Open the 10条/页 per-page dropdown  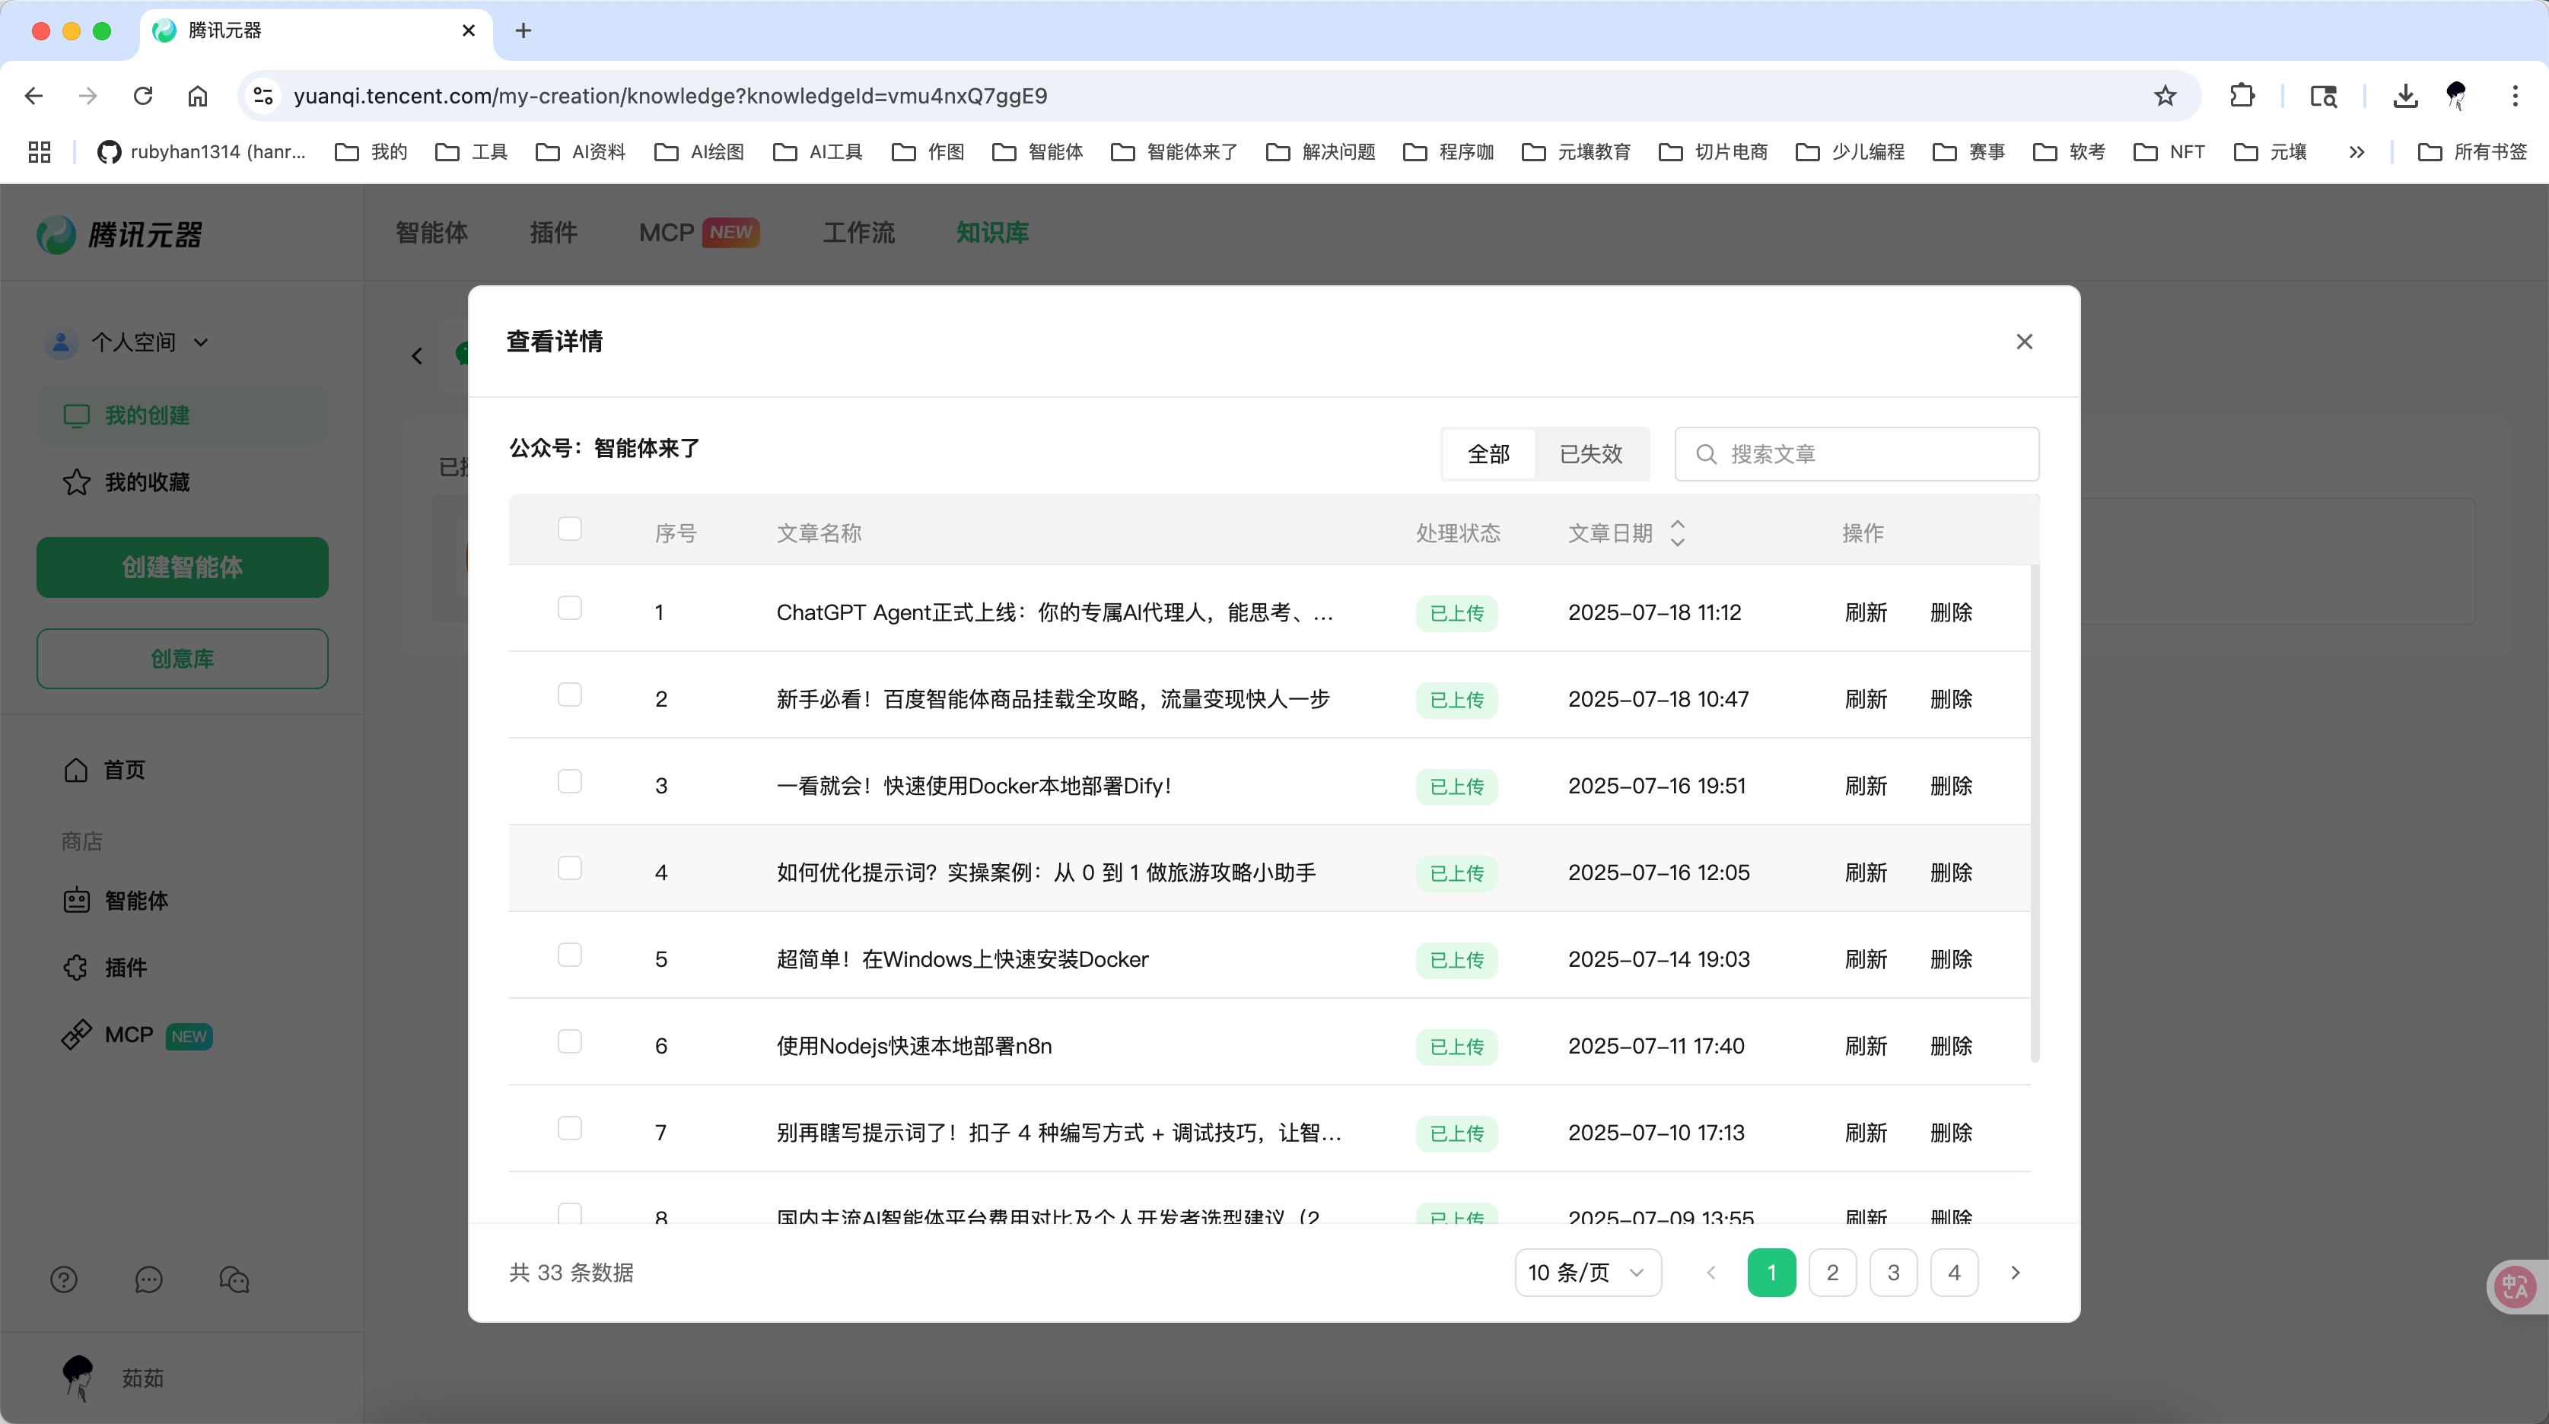[1586, 1273]
